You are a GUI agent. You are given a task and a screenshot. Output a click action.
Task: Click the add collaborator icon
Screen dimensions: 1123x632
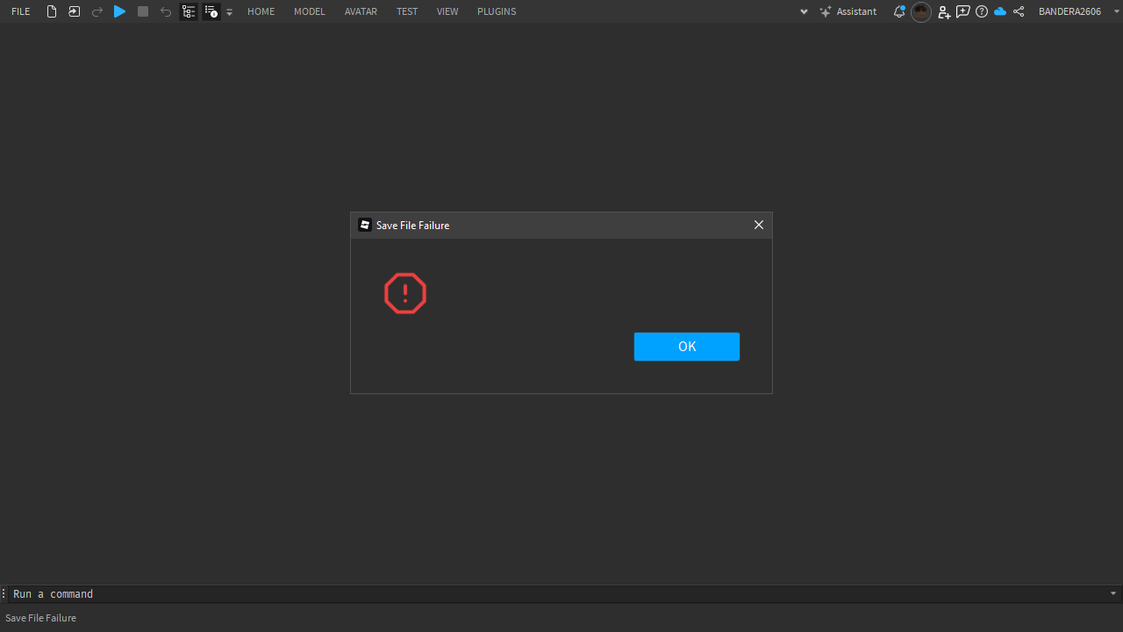944,11
